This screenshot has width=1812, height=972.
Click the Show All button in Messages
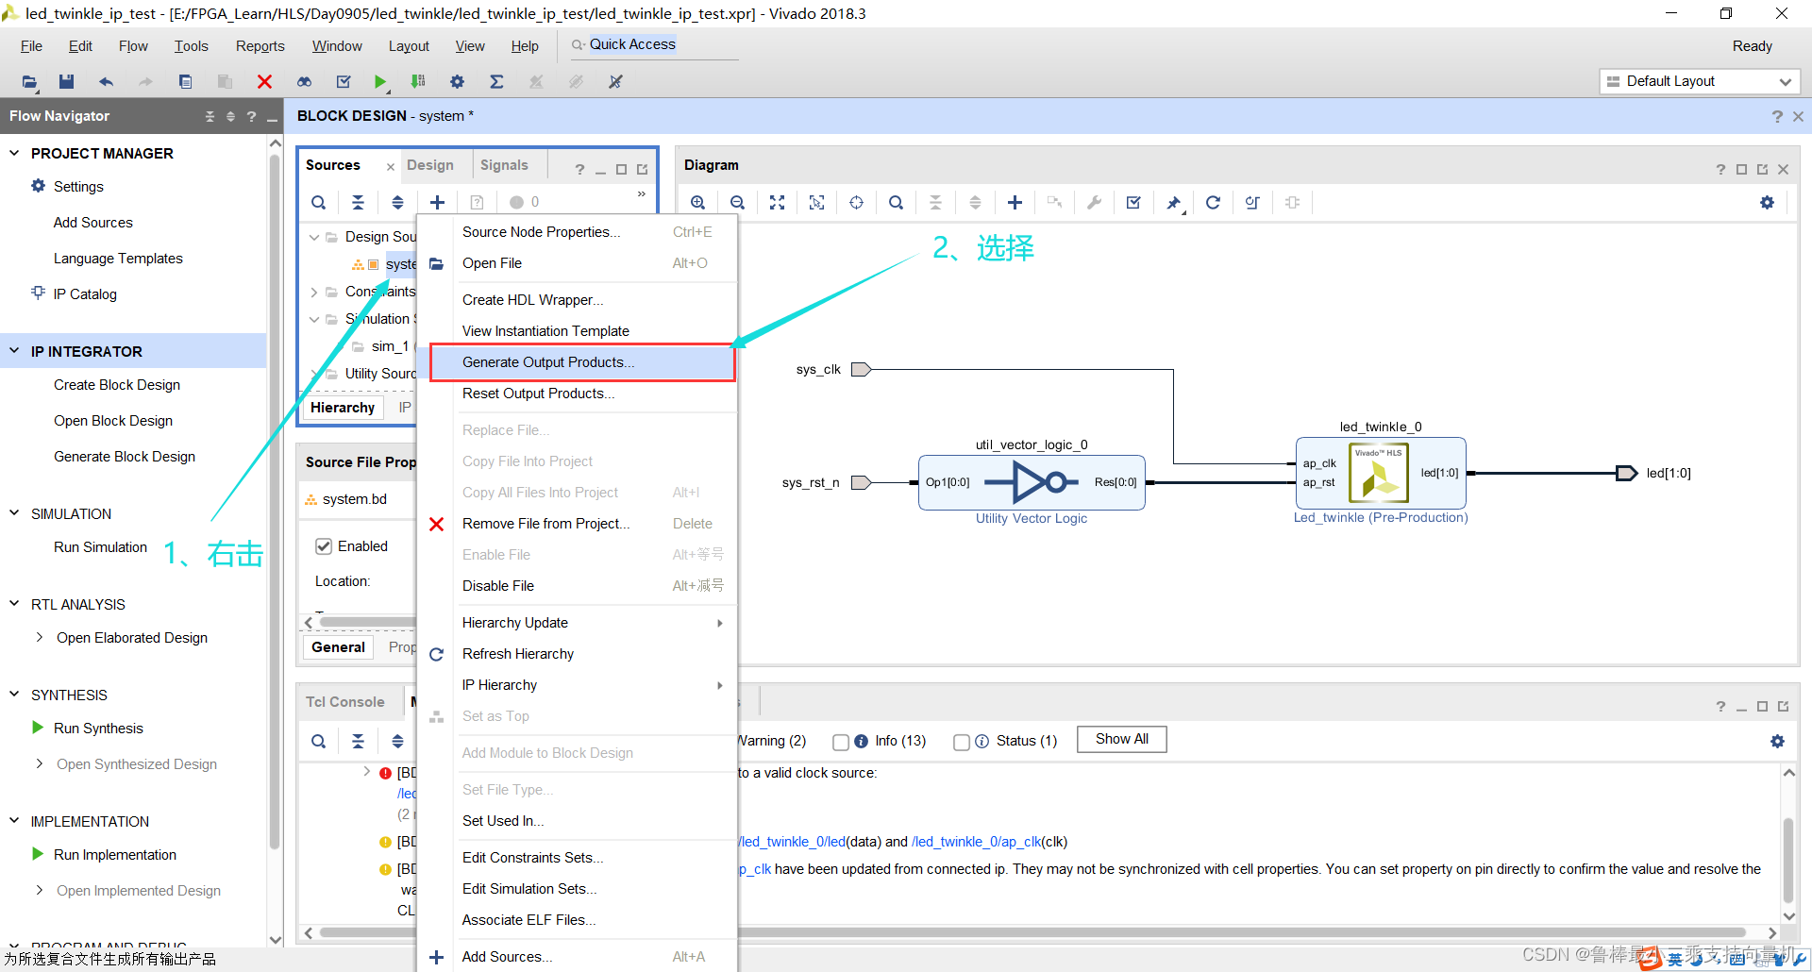1122,739
